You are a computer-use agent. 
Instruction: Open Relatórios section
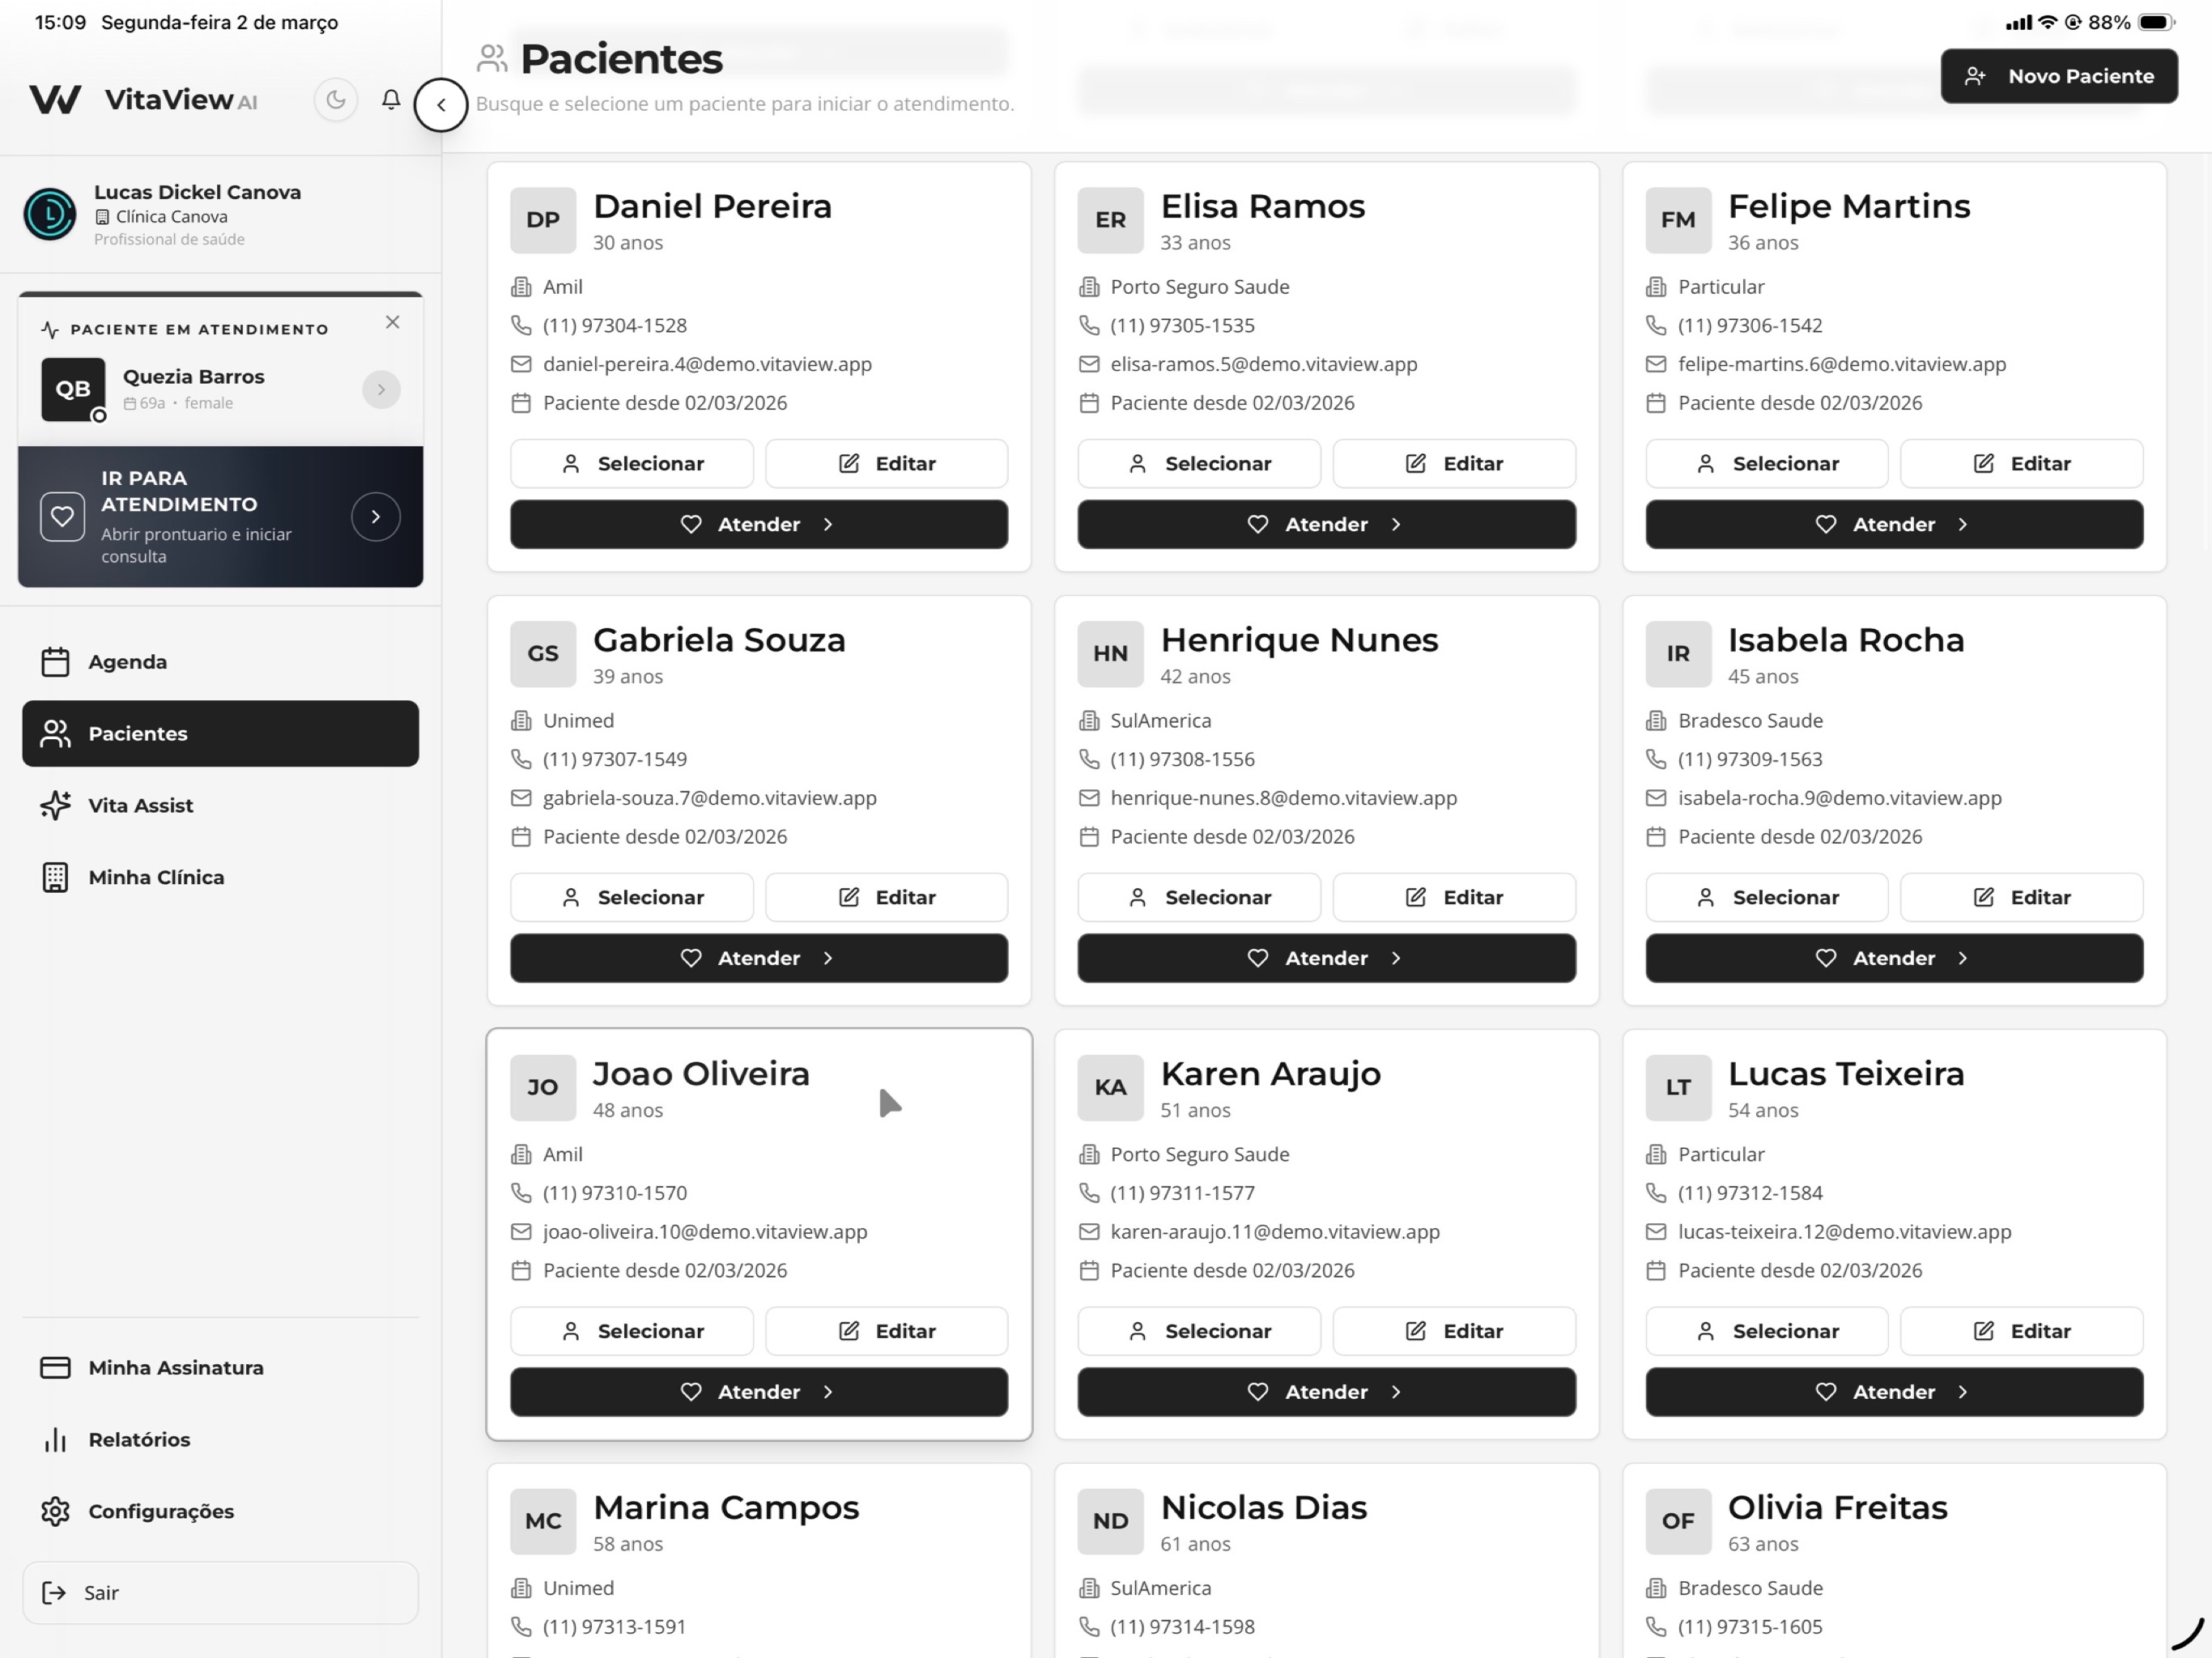220,1440
